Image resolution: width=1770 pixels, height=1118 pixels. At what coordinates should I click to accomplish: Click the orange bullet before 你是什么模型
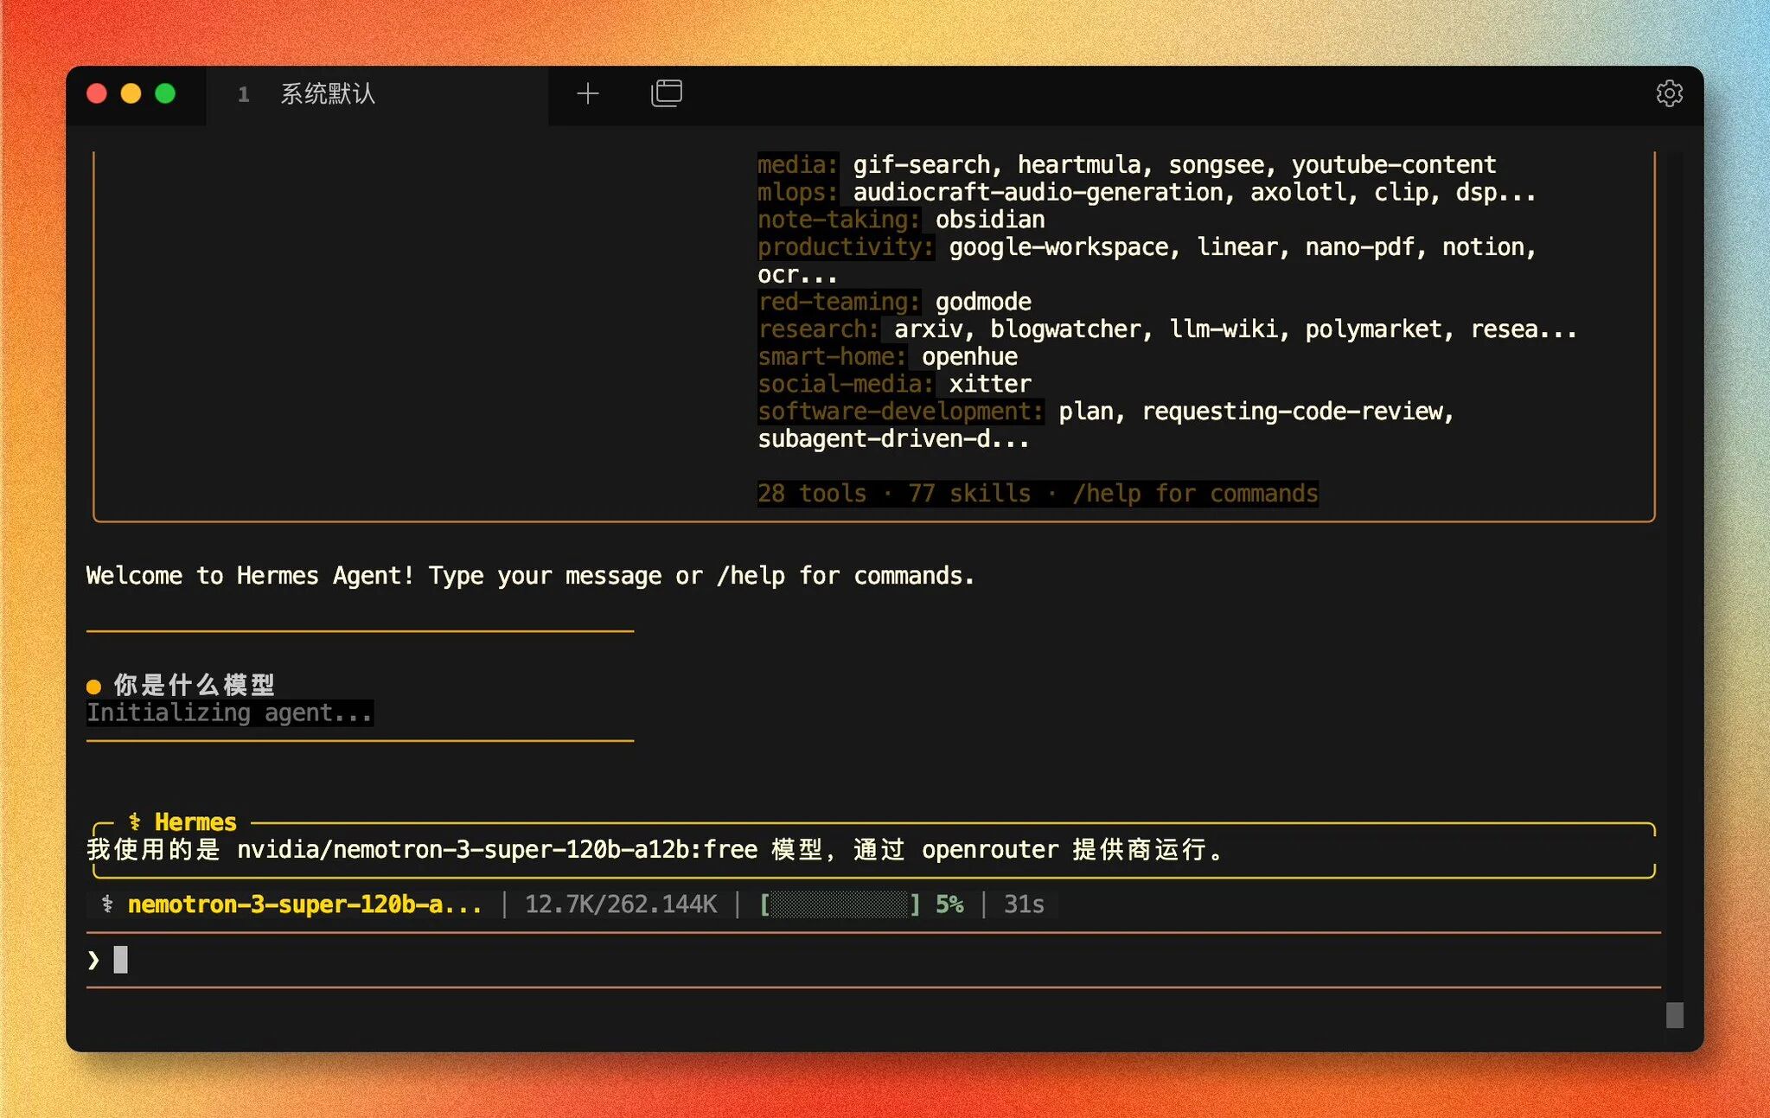94,687
